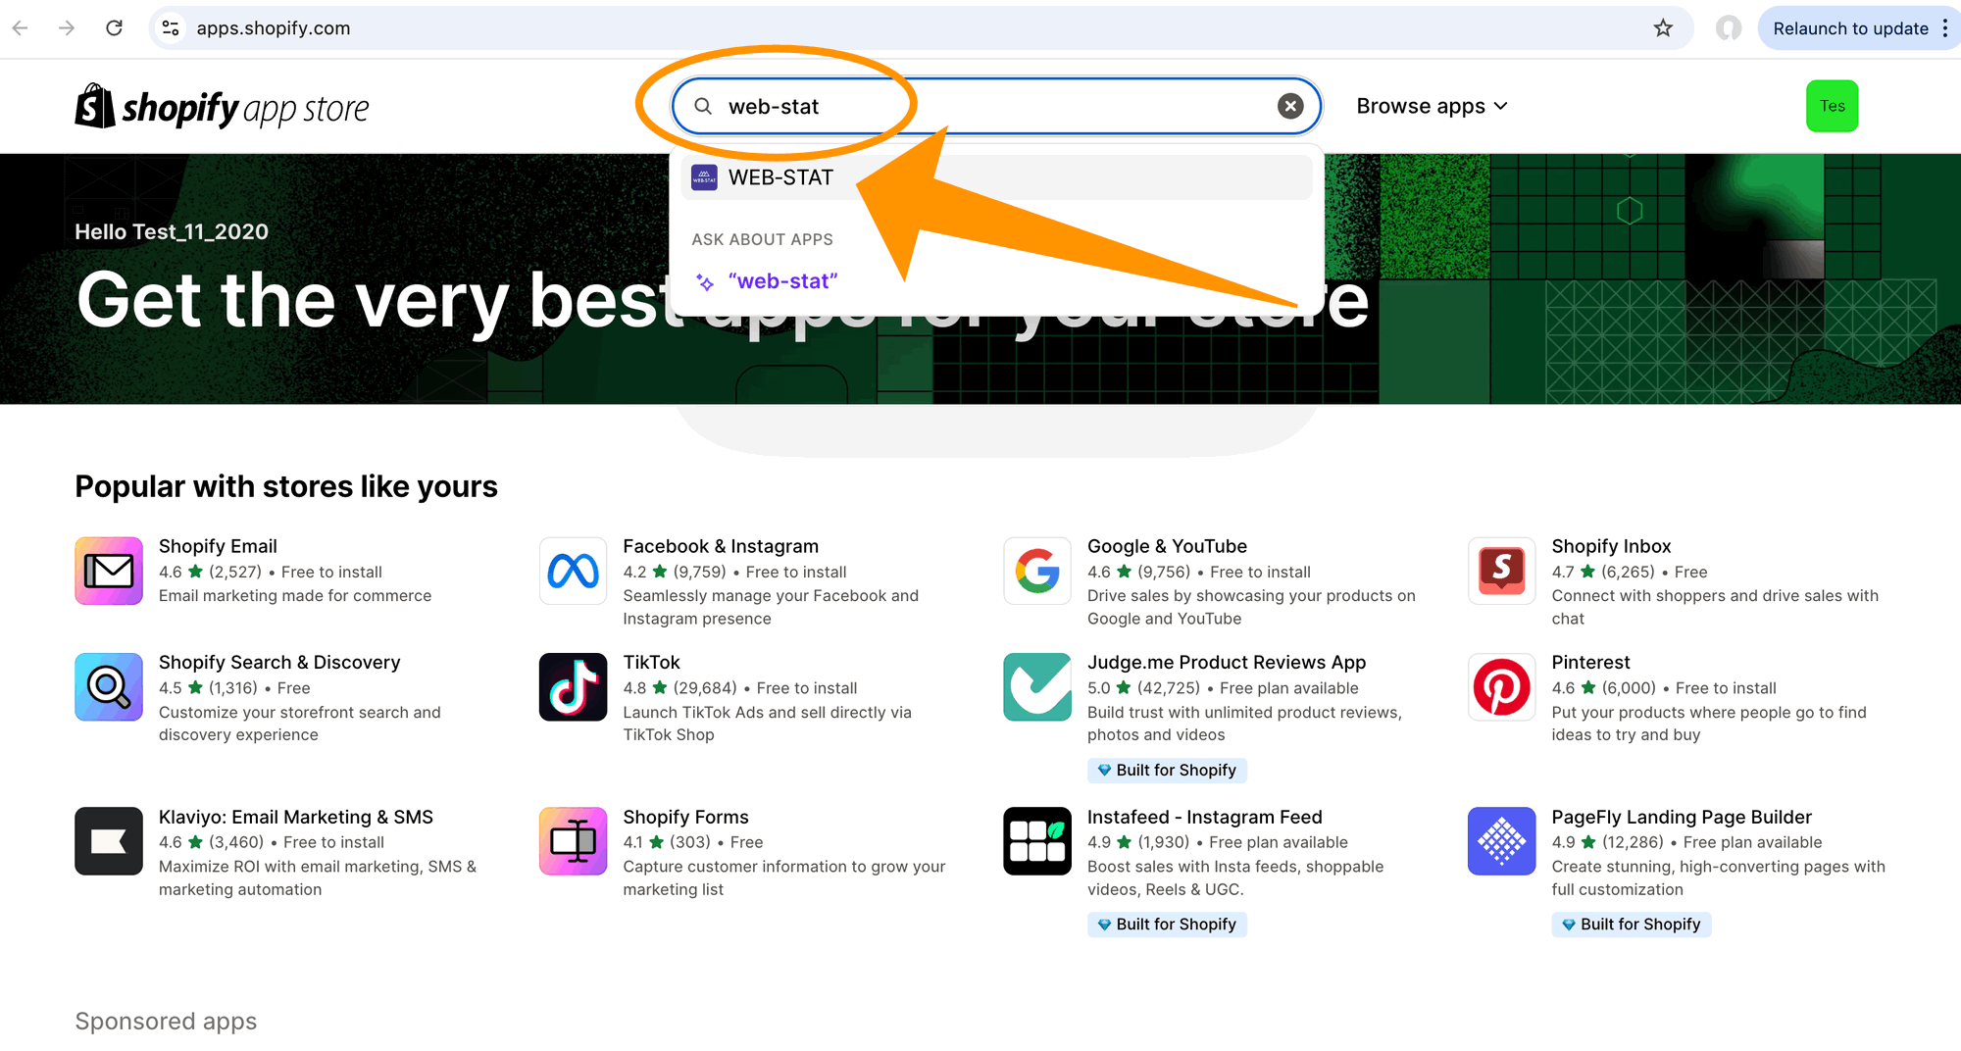Click Judge.me checkmark app icon

pyautogui.click(x=1037, y=686)
